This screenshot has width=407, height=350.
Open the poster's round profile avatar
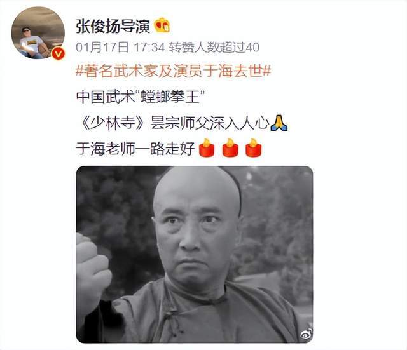pyautogui.click(x=38, y=33)
